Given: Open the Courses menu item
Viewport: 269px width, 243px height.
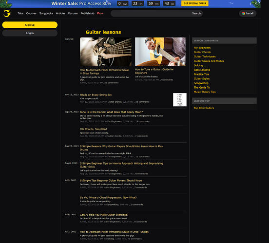Looking at the screenshot, I should (31, 13).
